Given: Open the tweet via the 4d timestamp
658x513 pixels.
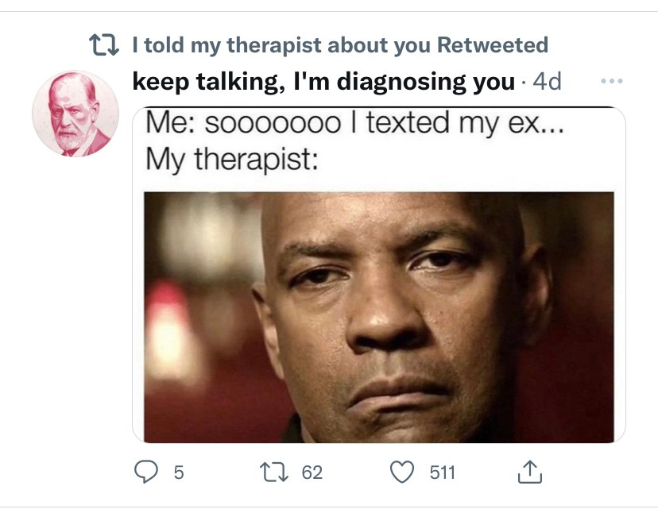Looking at the screenshot, I should (x=547, y=81).
